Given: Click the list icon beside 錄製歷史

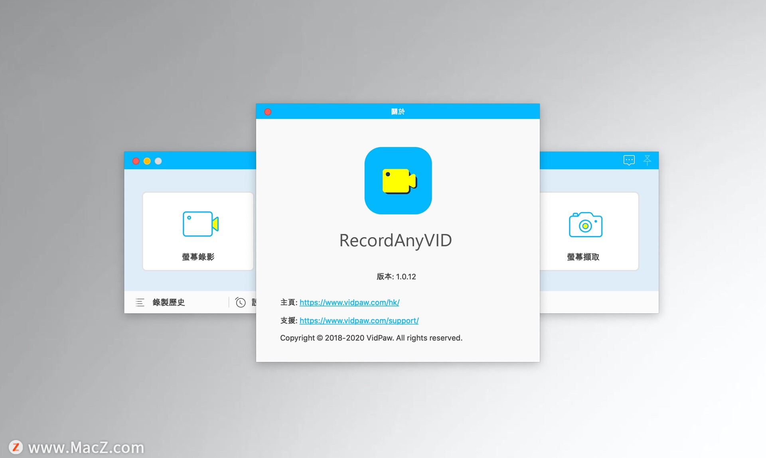Looking at the screenshot, I should pyautogui.click(x=140, y=303).
